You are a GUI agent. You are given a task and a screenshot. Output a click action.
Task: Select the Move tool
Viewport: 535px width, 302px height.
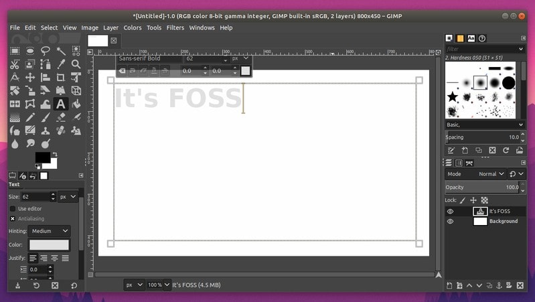pos(30,78)
